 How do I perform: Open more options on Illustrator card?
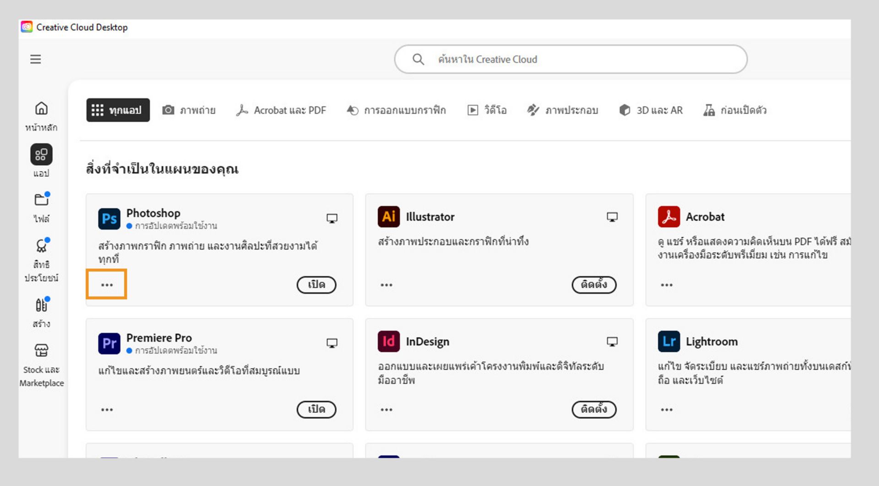(386, 285)
